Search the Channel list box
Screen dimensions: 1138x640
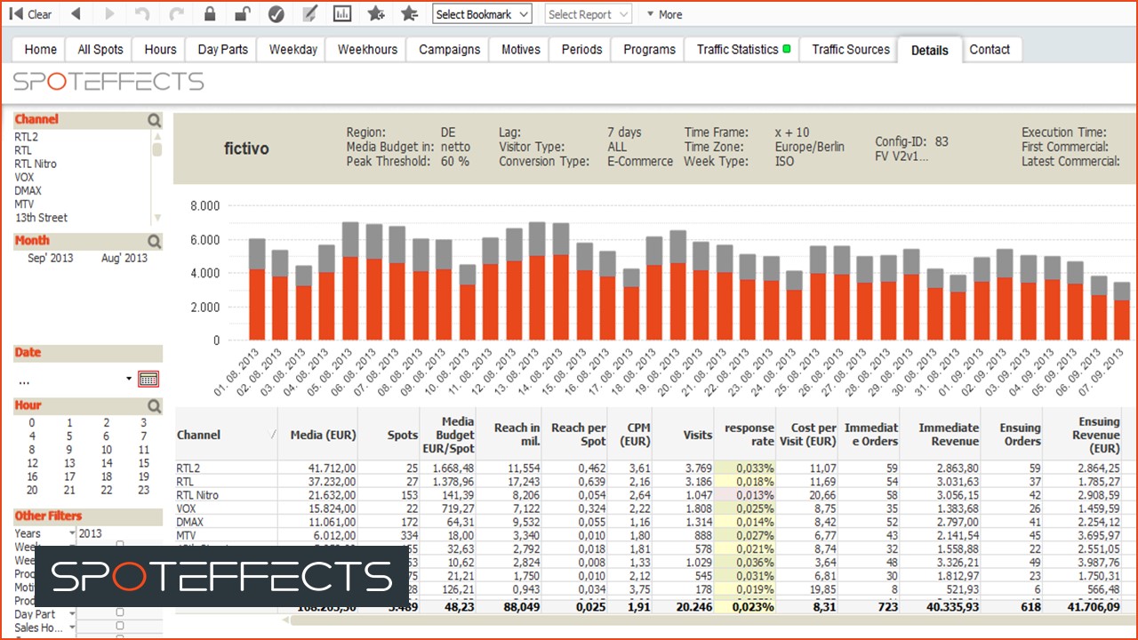click(x=155, y=120)
